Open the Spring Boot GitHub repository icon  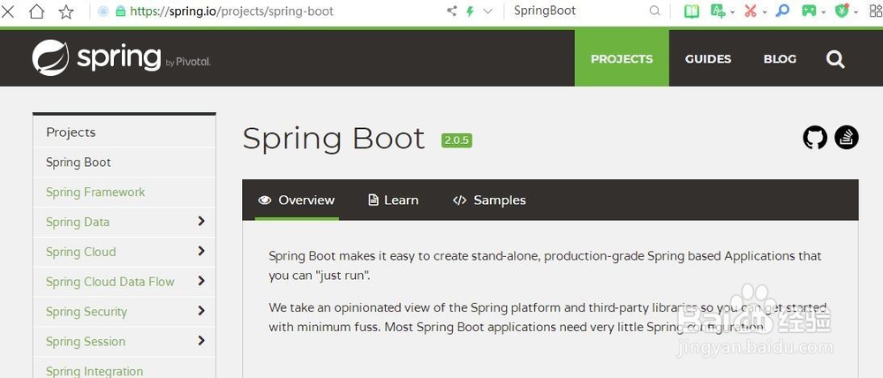tap(815, 138)
